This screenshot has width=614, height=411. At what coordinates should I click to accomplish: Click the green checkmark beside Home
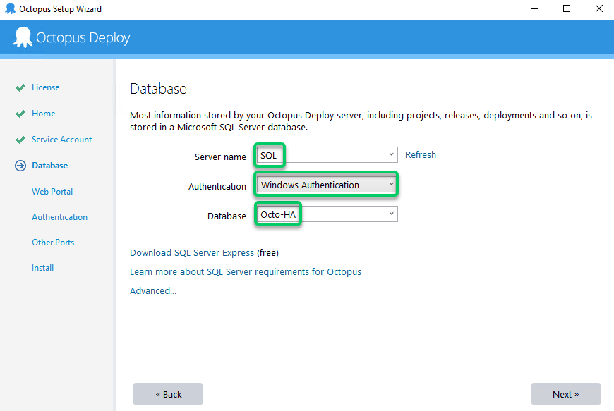pyautogui.click(x=20, y=114)
